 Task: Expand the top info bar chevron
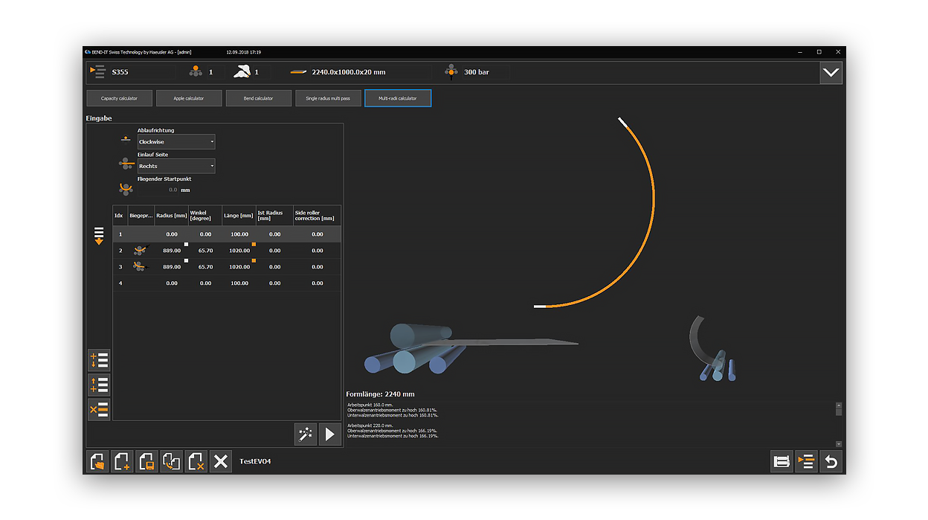click(x=831, y=72)
